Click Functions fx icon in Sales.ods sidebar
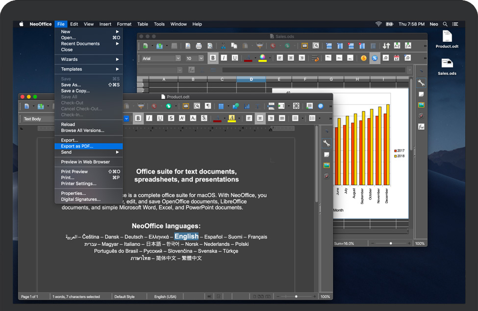 coord(421,127)
